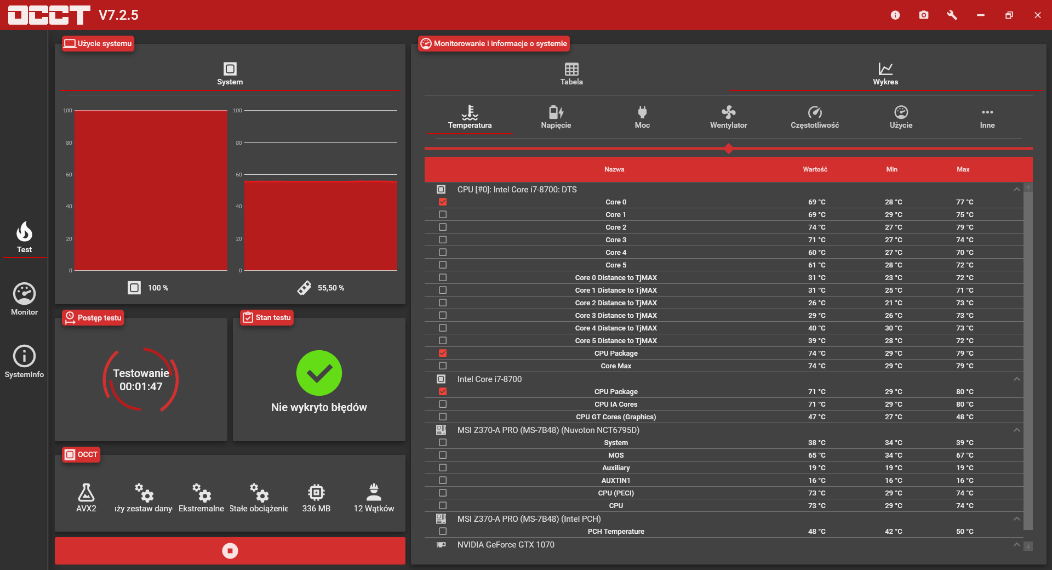This screenshot has width=1052, height=570.
Task: Check the CPU IA Cores checkbox
Action: click(x=443, y=404)
